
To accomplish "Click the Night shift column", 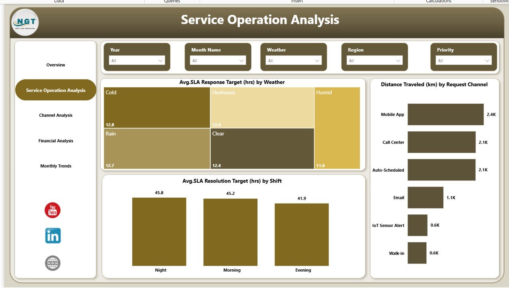I will [159, 231].
